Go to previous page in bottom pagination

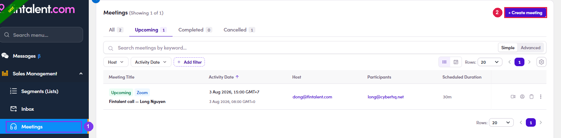[x=521, y=122]
